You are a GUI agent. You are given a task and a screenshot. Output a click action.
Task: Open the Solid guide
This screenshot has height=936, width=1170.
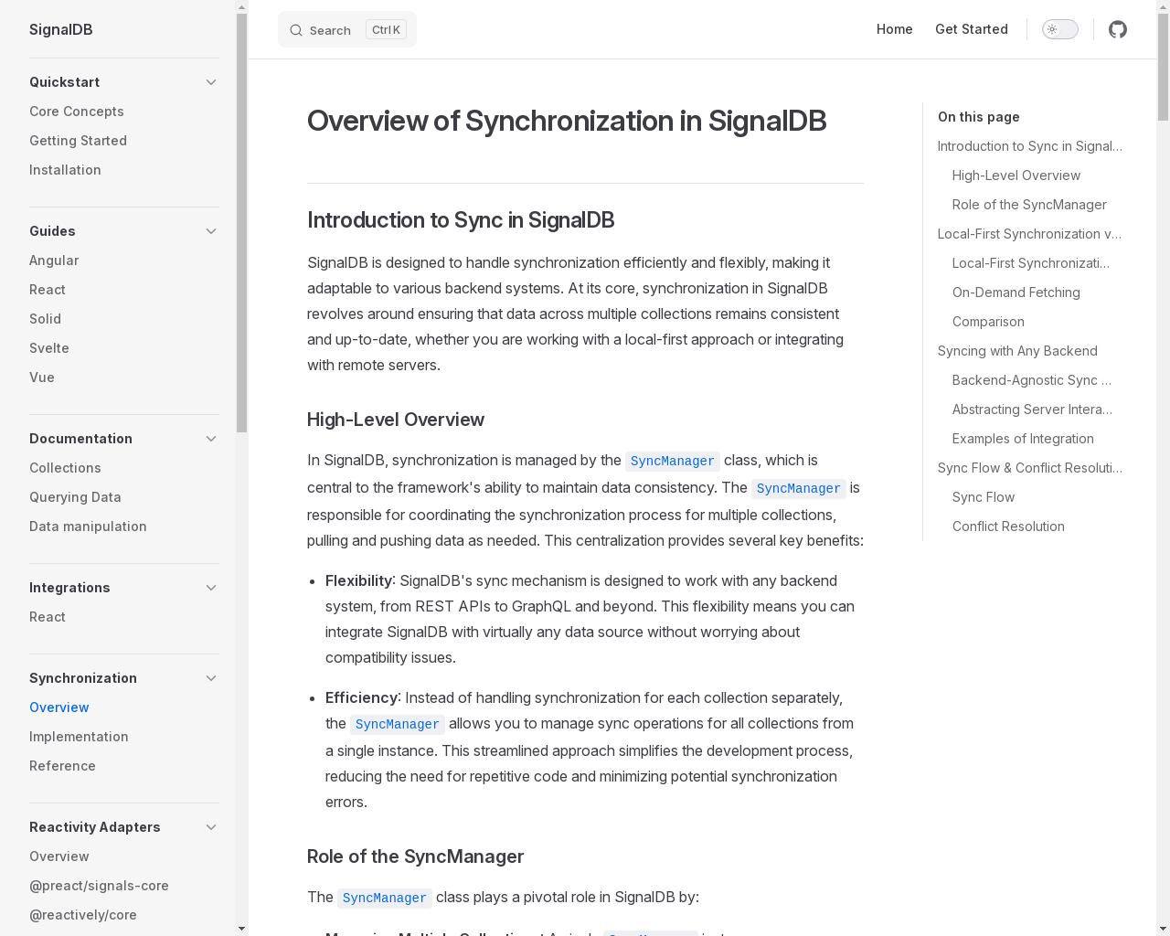45,319
